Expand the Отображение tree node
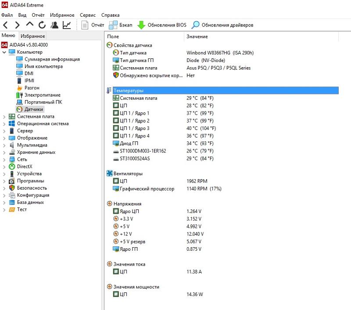 [4, 138]
